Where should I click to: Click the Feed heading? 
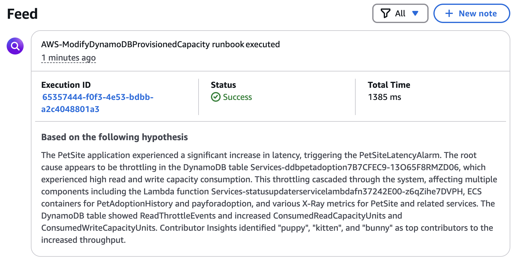coord(22,14)
